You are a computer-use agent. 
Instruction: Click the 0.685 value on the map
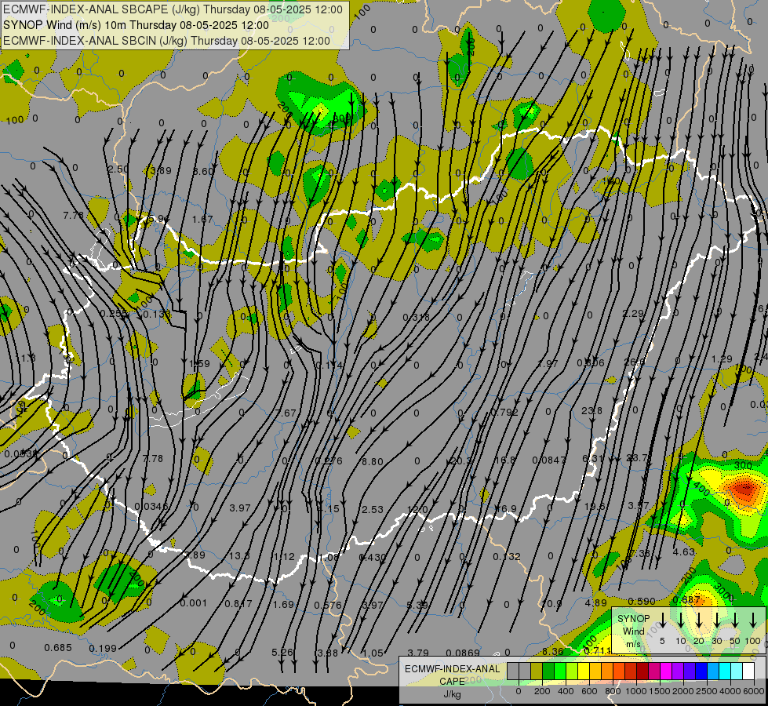58,648
